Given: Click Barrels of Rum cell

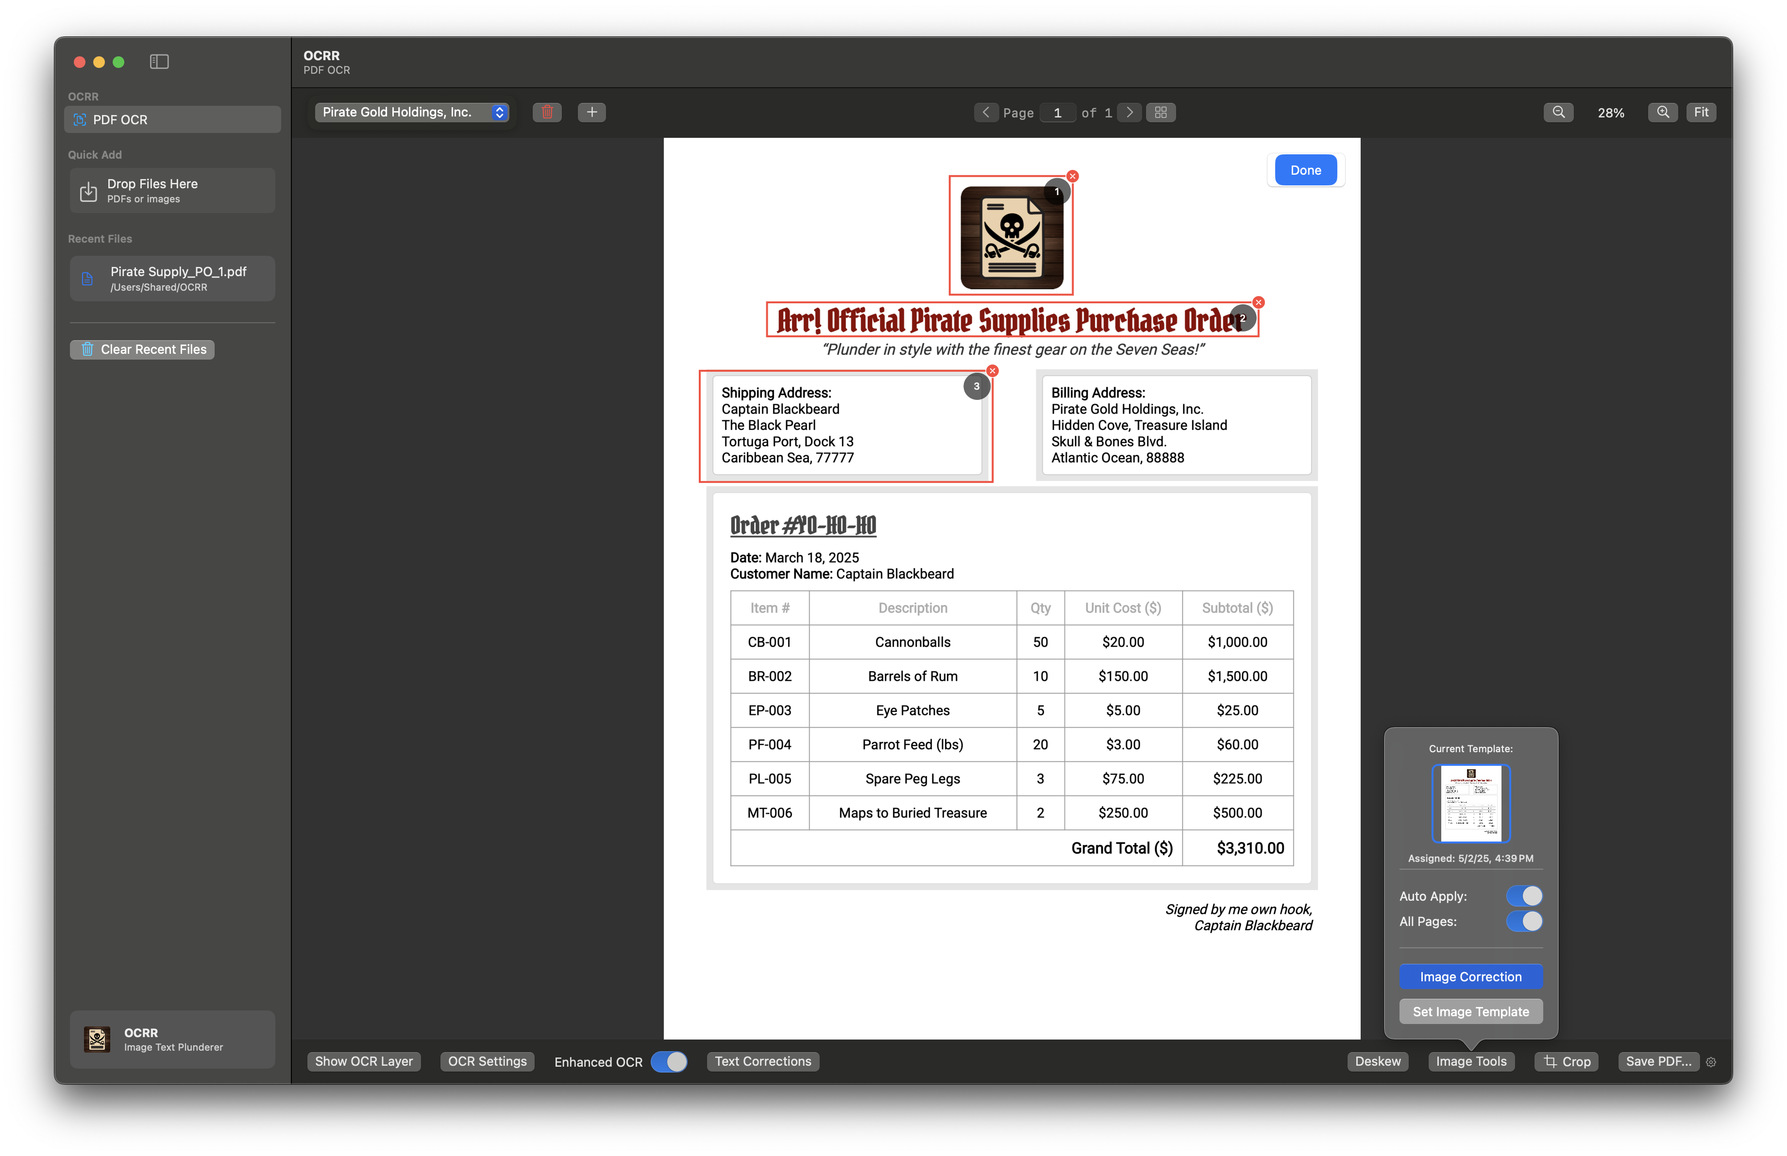Looking at the screenshot, I should tap(912, 676).
